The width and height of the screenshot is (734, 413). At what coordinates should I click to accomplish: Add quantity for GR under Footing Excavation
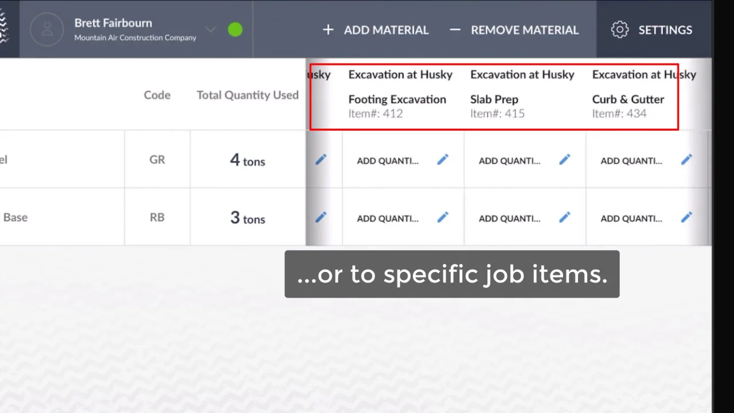[x=388, y=161]
